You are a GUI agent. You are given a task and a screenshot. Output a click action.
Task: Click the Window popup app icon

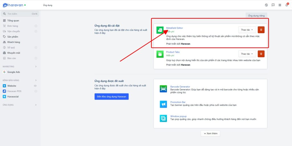[163, 118]
